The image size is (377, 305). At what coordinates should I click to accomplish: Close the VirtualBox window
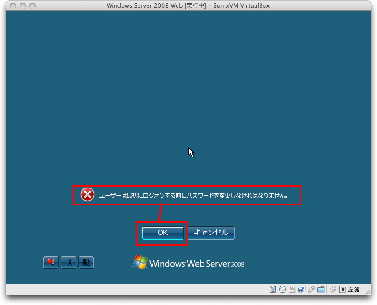(x=14, y=6)
